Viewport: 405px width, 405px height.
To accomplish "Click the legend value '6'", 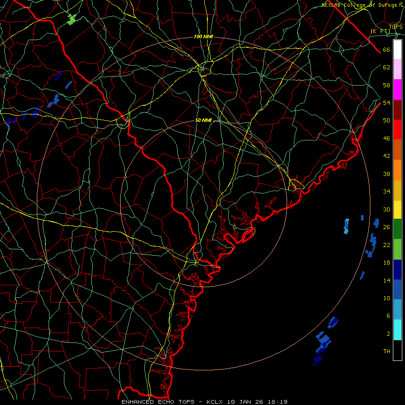I will [388, 316].
